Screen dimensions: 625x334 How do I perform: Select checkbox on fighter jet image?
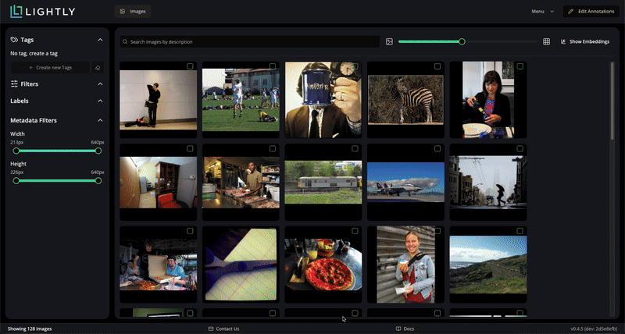[x=437, y=148]
